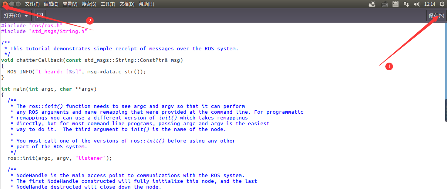447x189 pixels.
Task: Maximize the gedit editor window
Action: [x=18, y=4]
